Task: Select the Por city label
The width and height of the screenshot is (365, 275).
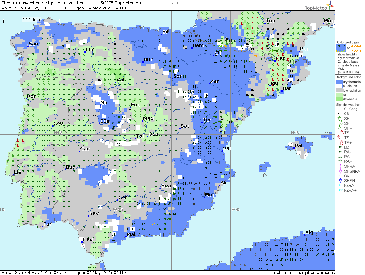Action: [x=31, y=96]
